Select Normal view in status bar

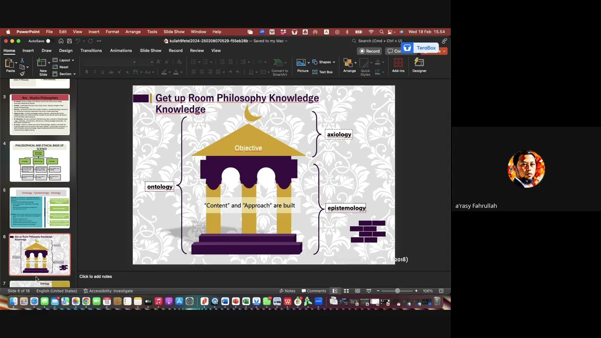[x=335, y=291]
